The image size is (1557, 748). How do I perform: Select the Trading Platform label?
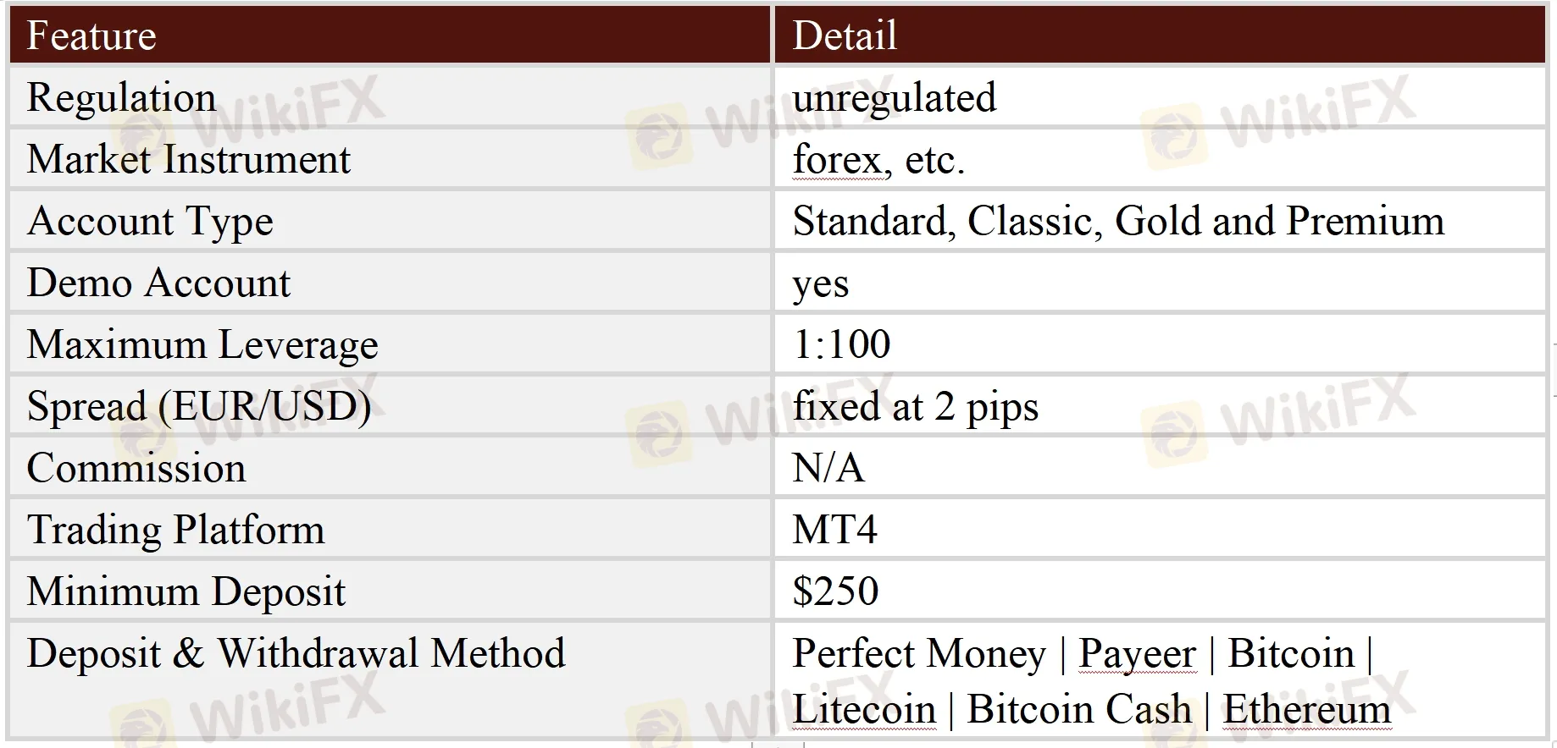point(175,530)
